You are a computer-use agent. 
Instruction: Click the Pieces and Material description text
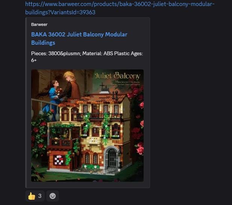[87, 57]
